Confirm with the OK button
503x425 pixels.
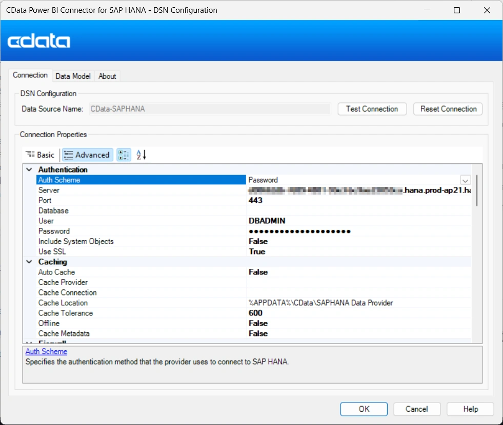pos(364,409)
